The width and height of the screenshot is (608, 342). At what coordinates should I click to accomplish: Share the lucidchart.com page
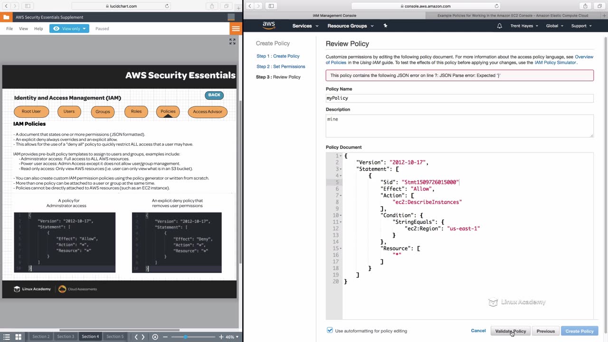(x=212, y=6)
